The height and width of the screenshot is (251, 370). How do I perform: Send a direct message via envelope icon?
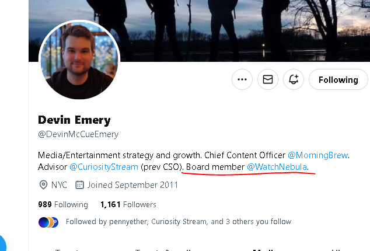[x=268, y=79]
